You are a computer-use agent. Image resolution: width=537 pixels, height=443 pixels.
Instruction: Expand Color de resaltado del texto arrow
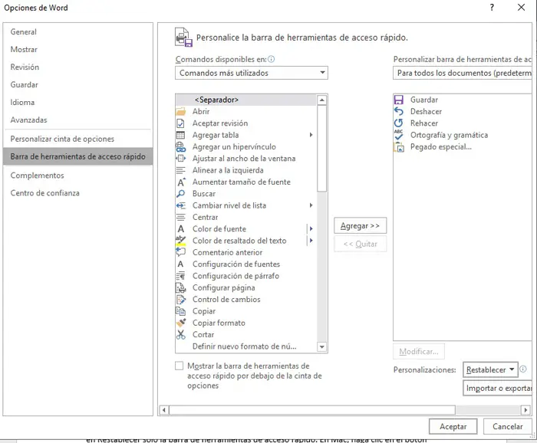pyautogui.click(x=311, y=241)
